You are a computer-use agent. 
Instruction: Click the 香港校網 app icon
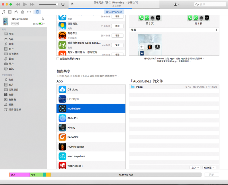pos(62,45)
